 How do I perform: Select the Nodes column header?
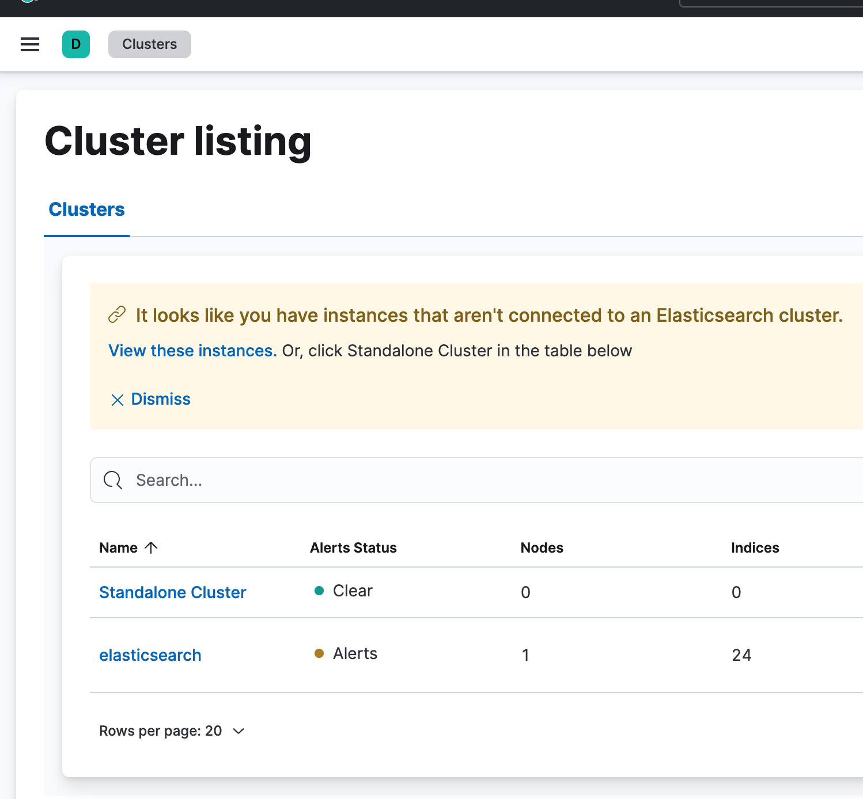[542, 547]
